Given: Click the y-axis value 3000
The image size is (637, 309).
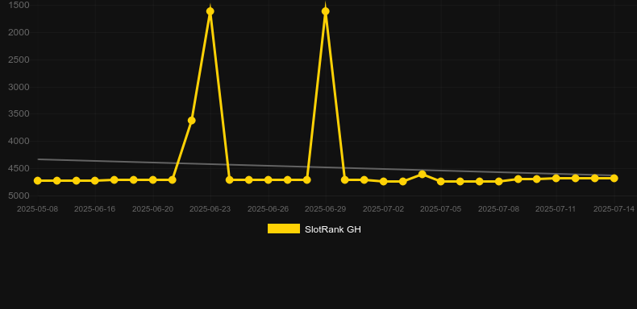Looking at the screenshot, I should point(19,87).
